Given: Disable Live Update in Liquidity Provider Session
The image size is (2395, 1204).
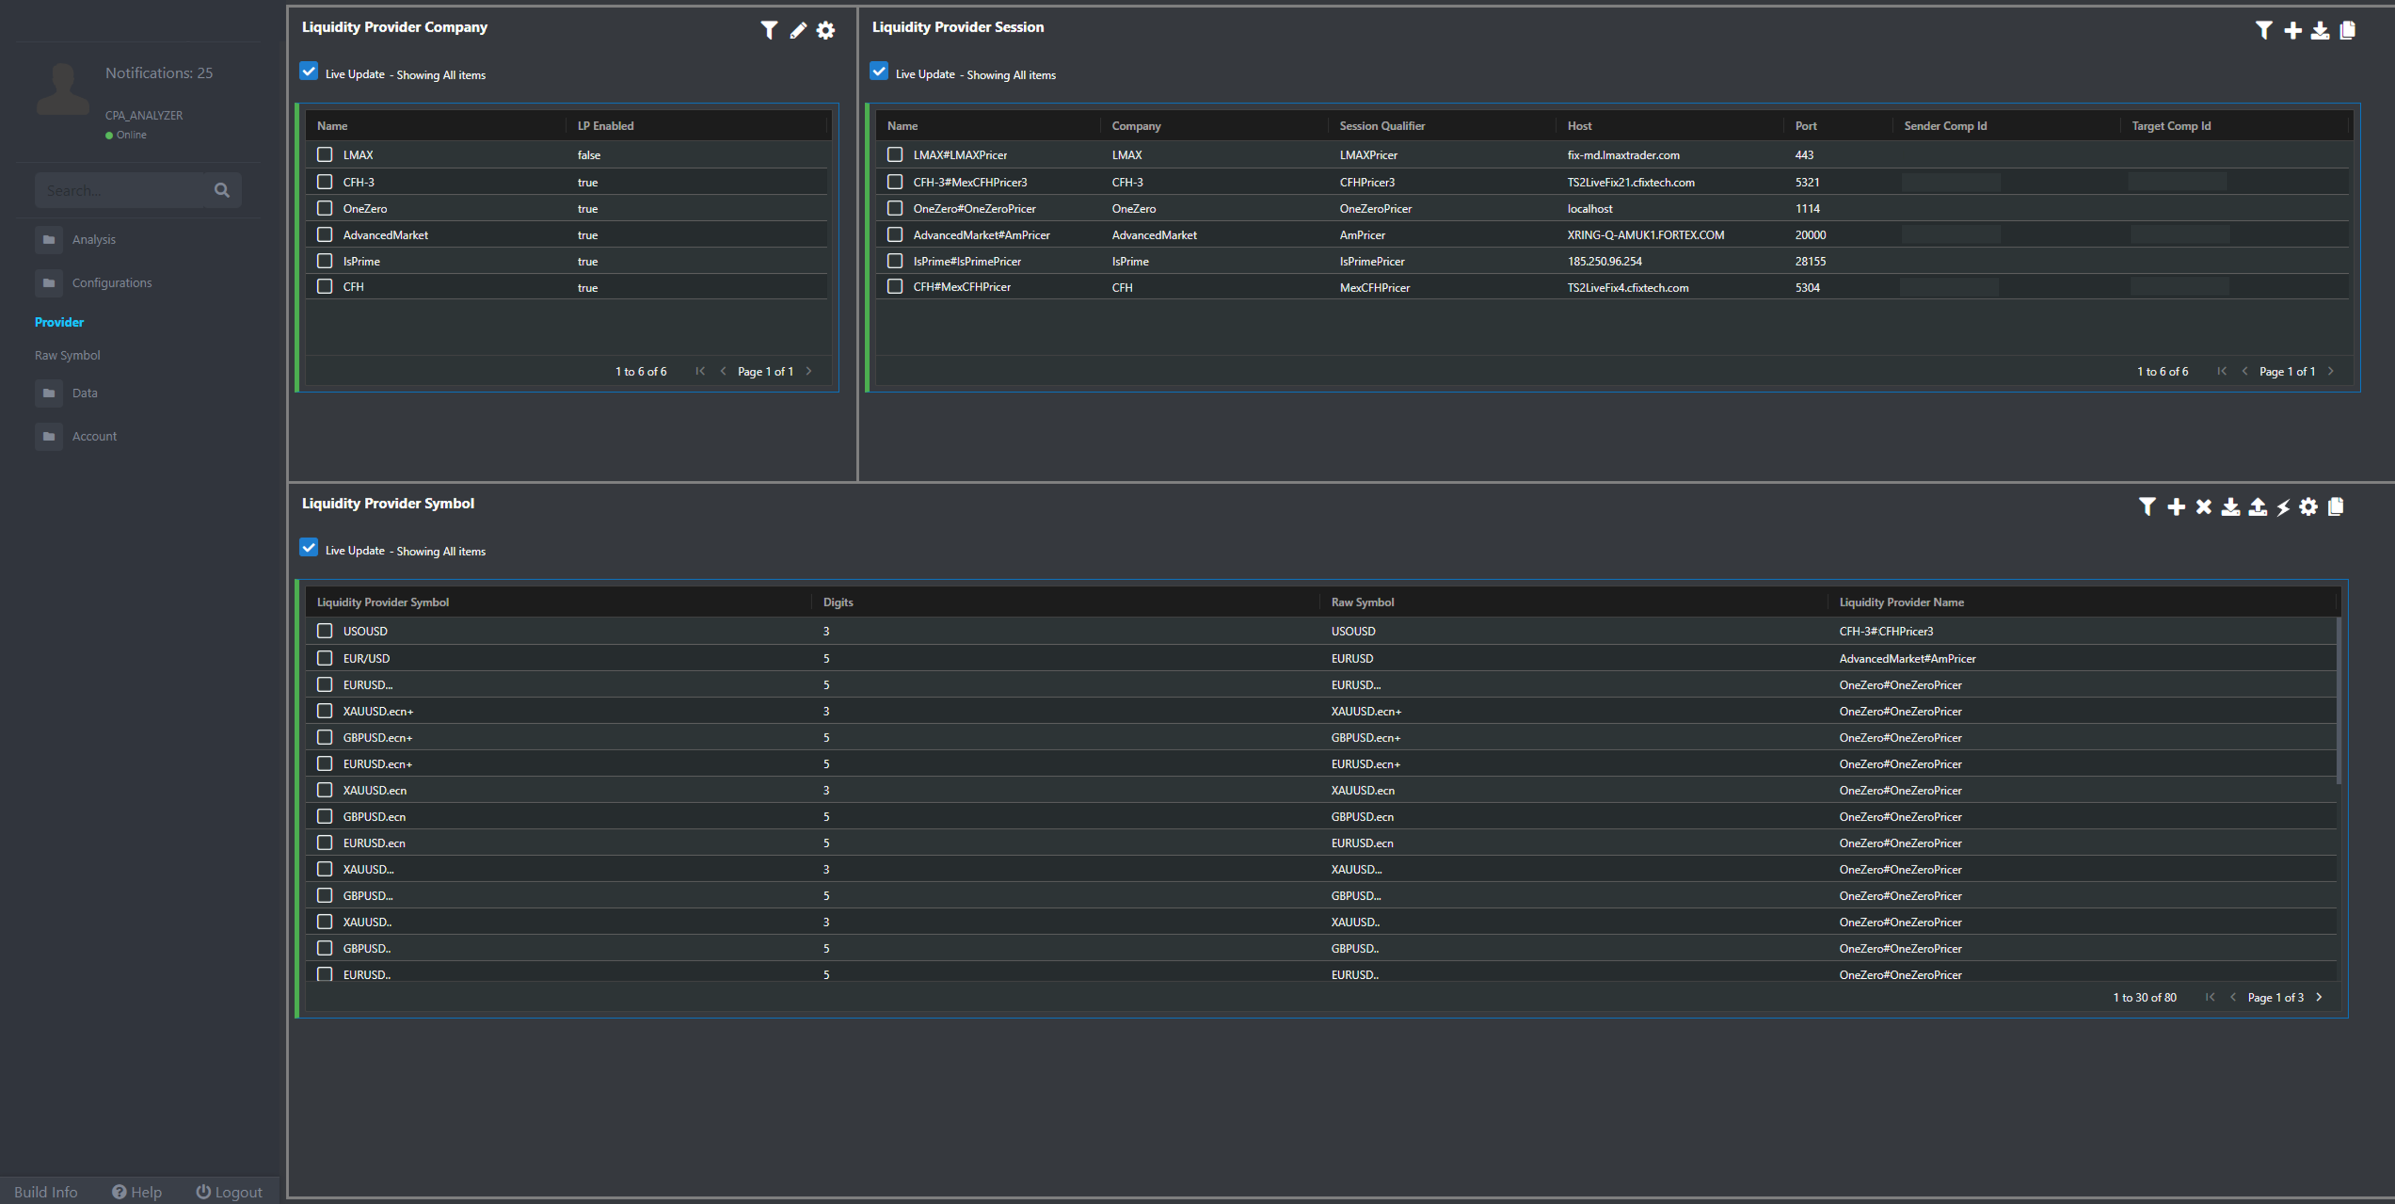Looking at the screenshot, I should pos(879,72).
